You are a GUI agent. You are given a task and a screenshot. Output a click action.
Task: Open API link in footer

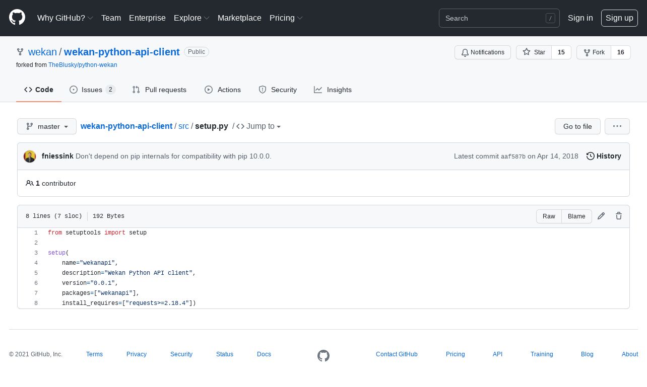(x=497, y=354)
